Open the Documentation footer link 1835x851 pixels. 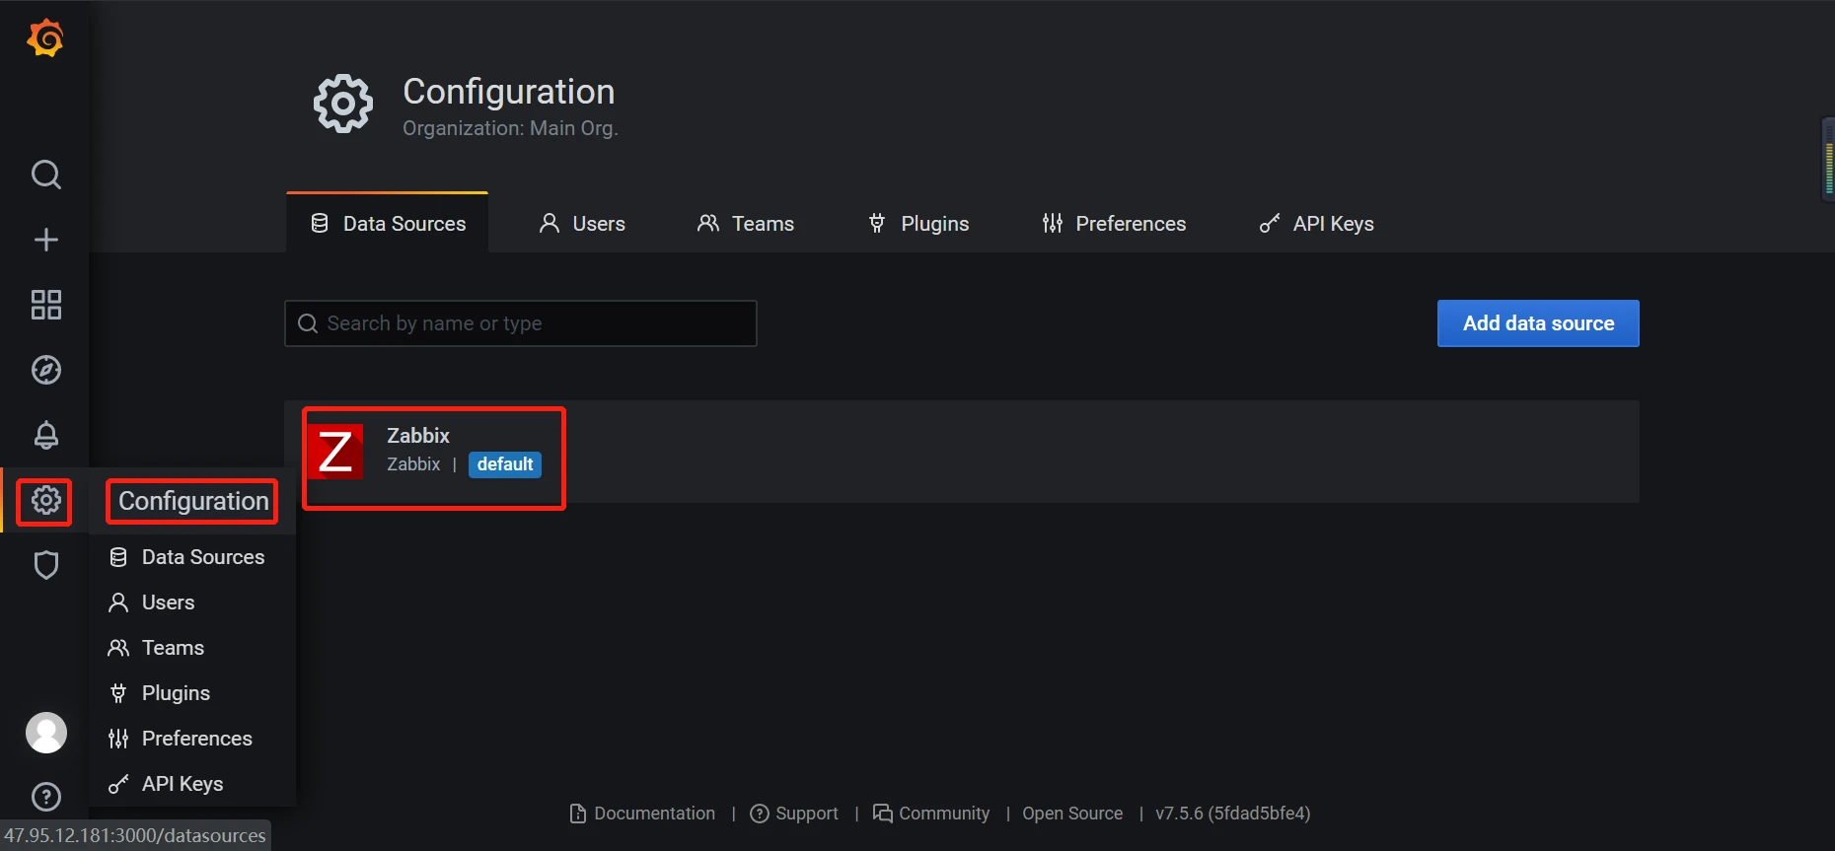(643, 814)
